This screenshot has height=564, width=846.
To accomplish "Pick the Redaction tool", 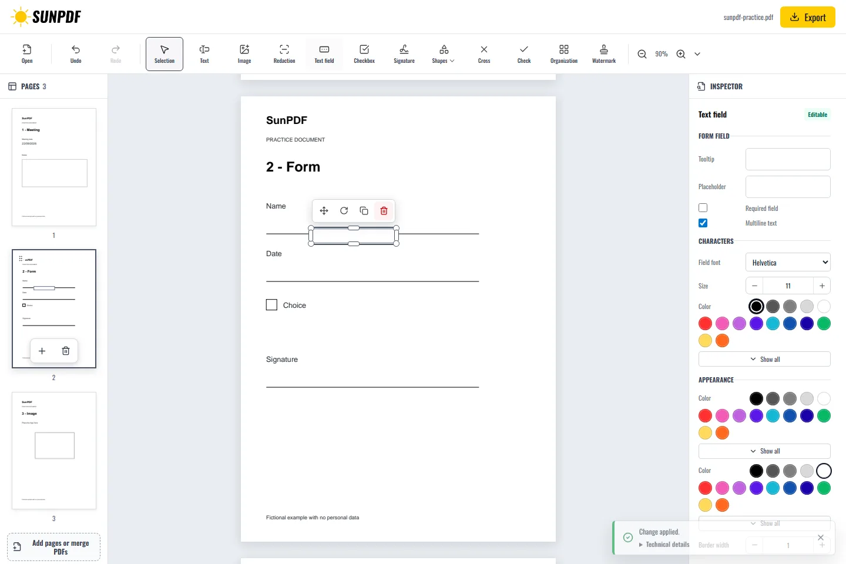I will click(284, 54).
